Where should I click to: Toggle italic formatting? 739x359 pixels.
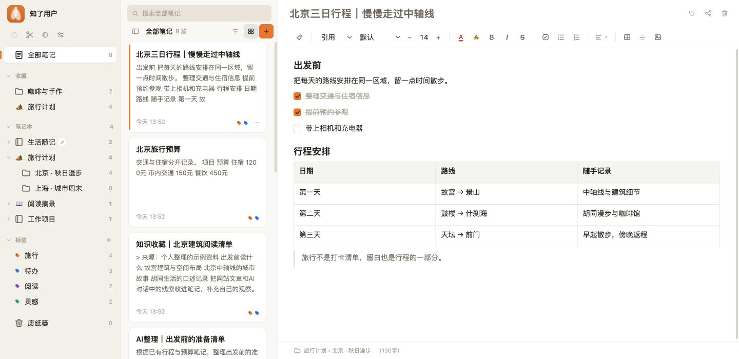[507, 37]
